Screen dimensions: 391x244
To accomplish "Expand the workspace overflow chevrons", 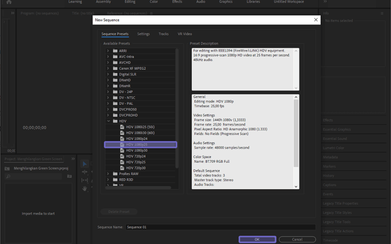I will (325, 1).
